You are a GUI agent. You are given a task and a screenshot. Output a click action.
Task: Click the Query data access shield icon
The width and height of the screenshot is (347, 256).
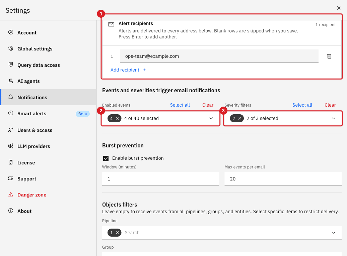click(x=11, y=65)
